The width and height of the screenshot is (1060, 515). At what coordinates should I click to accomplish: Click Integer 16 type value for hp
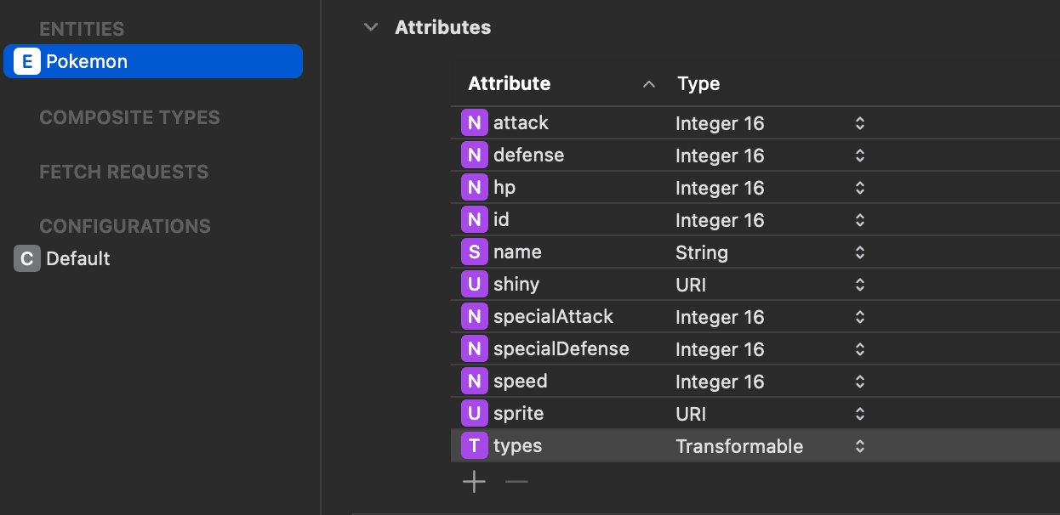720,188
